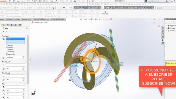Expand the EXERCISE160 flyout tree arrow
Viewport: 176px width, 99px height.
point(30,23)
